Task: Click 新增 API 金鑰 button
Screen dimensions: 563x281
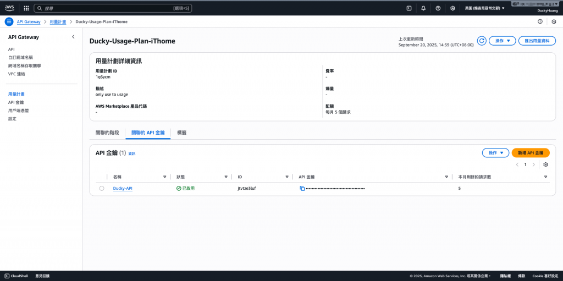Action: (531, 153)
